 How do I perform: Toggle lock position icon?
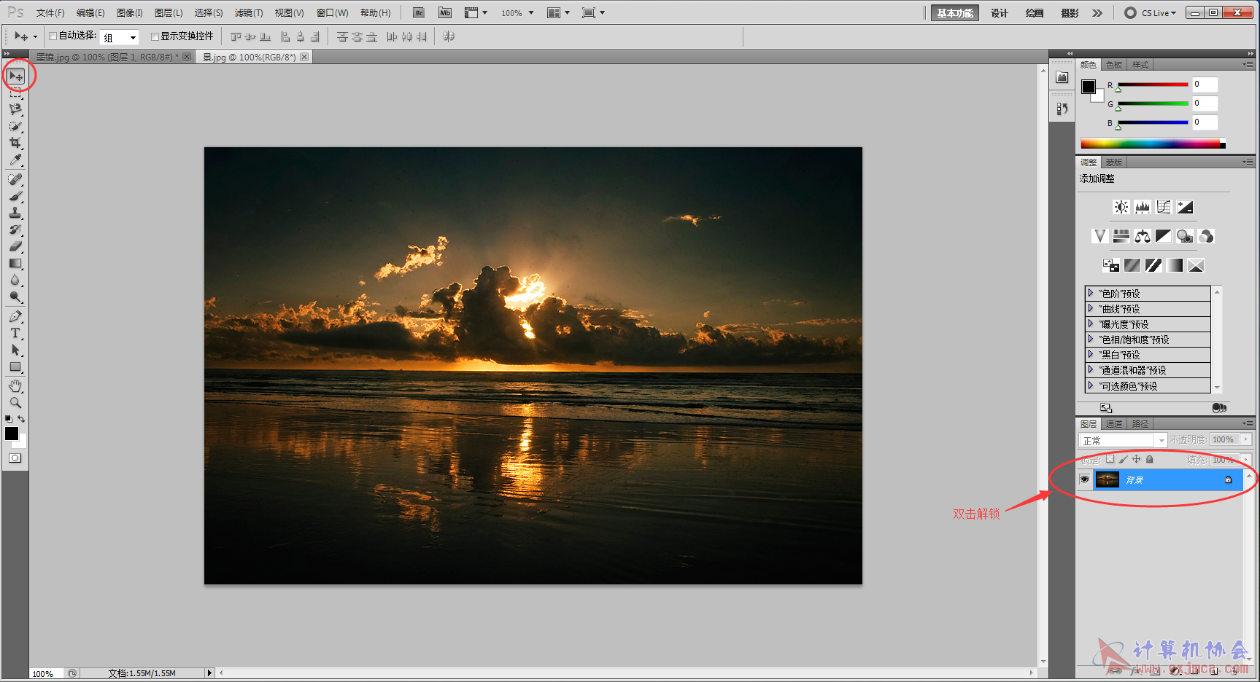click(x=1137, y=459)
